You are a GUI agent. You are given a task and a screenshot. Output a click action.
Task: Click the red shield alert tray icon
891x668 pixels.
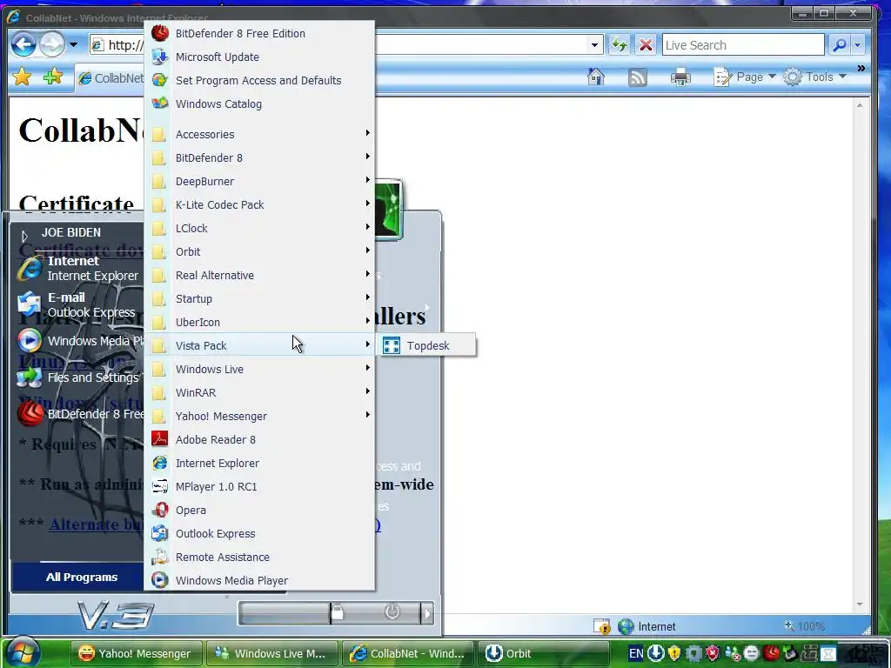[713, 653]
